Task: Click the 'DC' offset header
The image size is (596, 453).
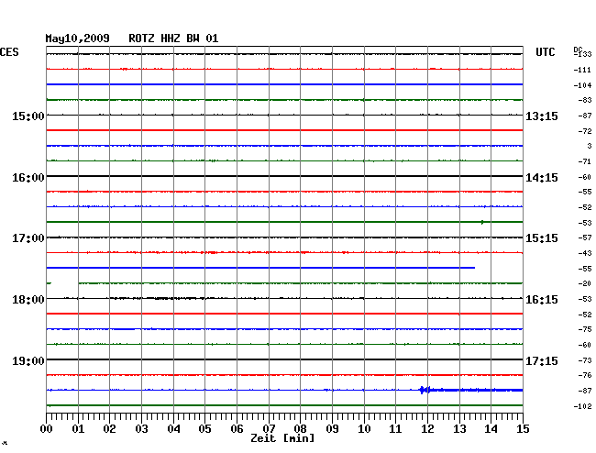Action: pyautogui.click(x=578, y=50)
